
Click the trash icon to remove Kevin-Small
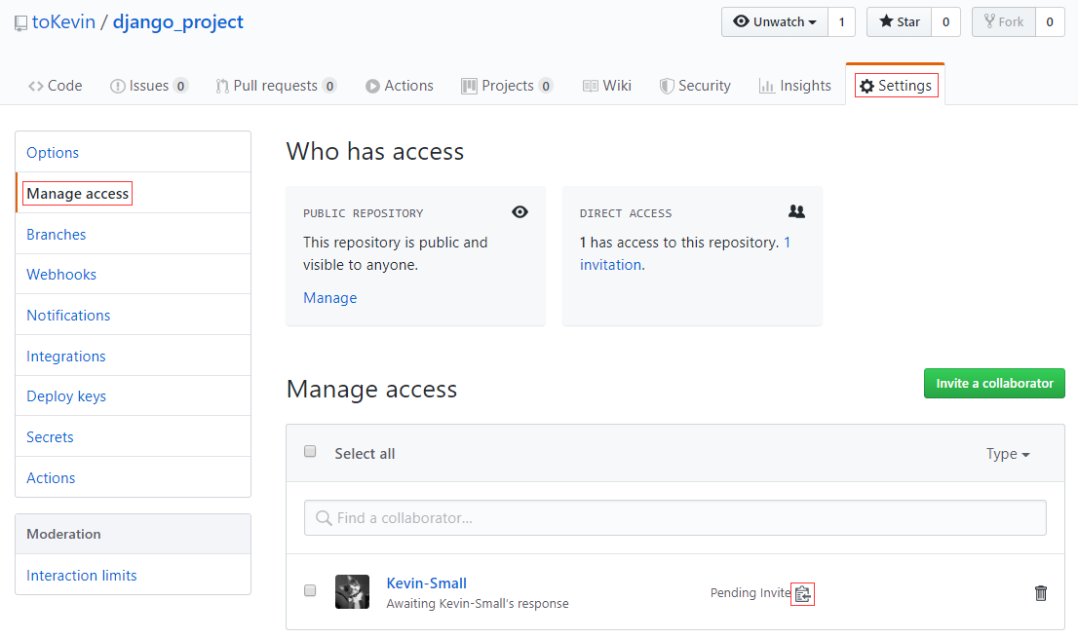click(1040, 593)
